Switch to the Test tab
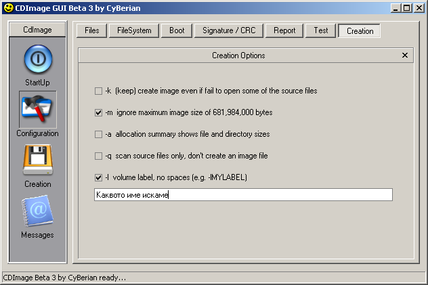 [x=321, y=30]
